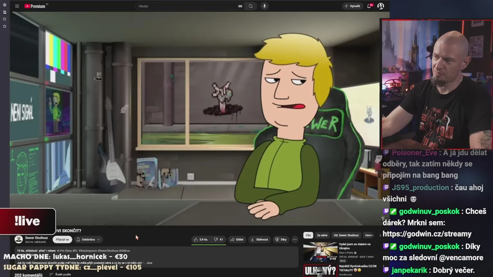The width and height of the screenshot is (493, 277).
Task: Expand the Odebíráno subscription dropdown
Action: pyautogui.click(x=88, y=239)
